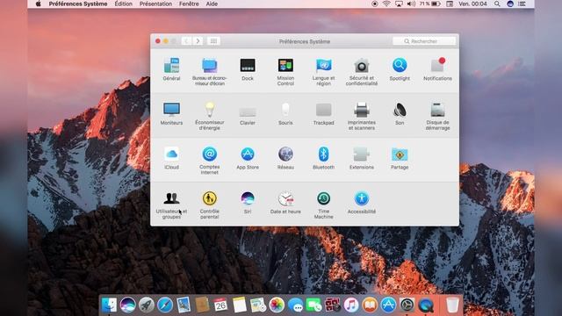This screenshot has height=316, width=562.
Task: Open Launchpad rocket in Dock
Action: click(147, 305)
